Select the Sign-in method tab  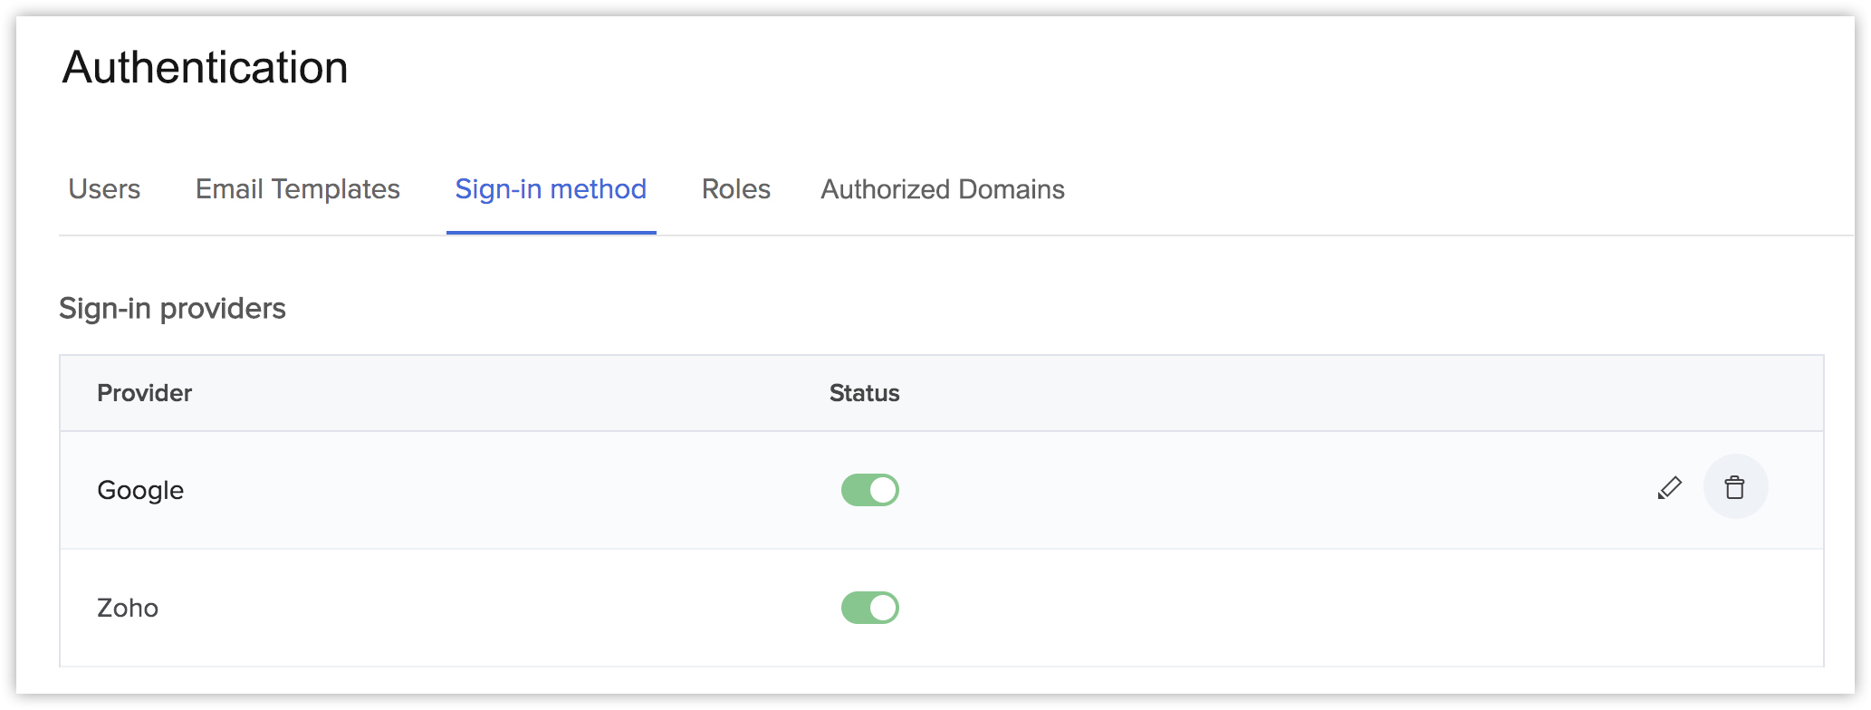[x=551, y=189]
